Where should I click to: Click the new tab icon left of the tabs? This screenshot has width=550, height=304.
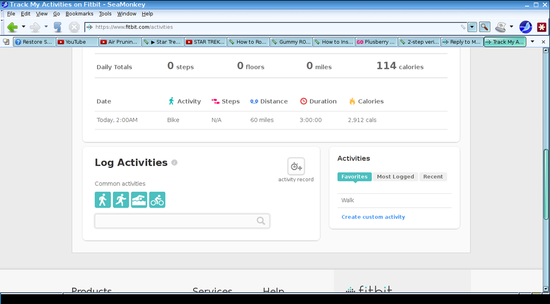6,42
